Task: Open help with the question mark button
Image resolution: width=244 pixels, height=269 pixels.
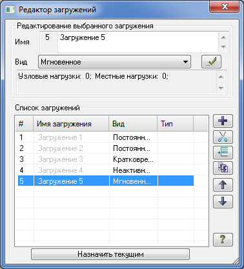Action: click(223, 239)
